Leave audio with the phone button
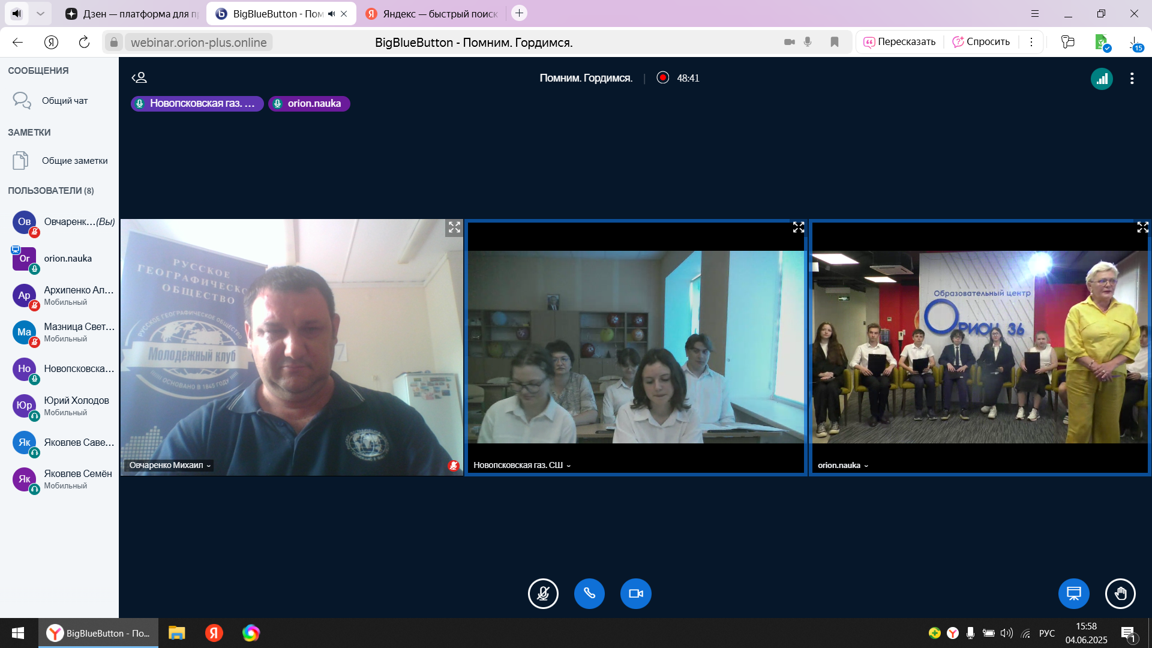The height and width of the screenshot is (648, 1152). pos(589,594)
